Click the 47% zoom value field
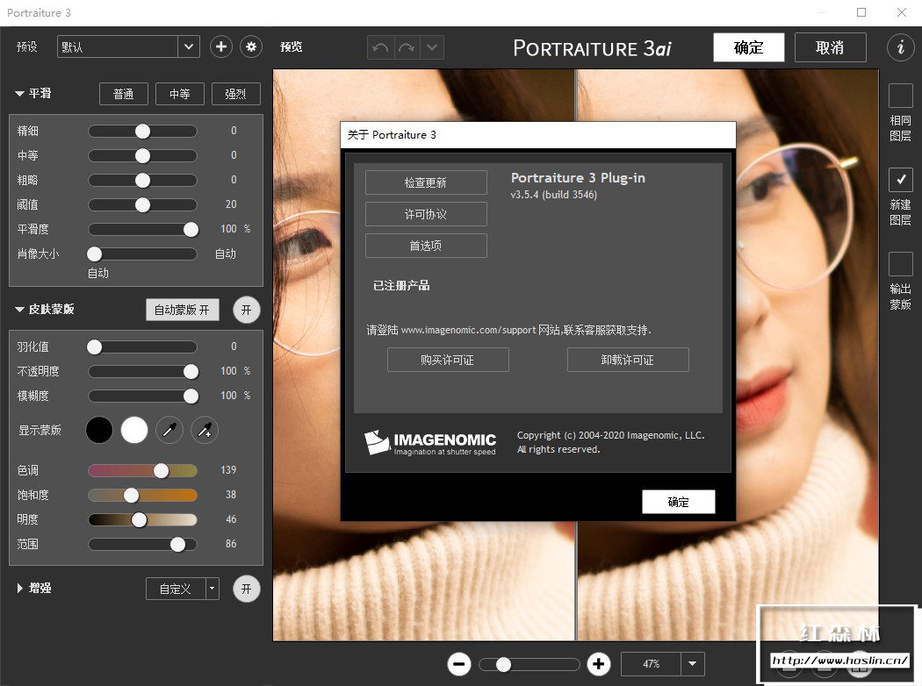Image resolution: width=922 pixels, height=686 pixels. 652,664
